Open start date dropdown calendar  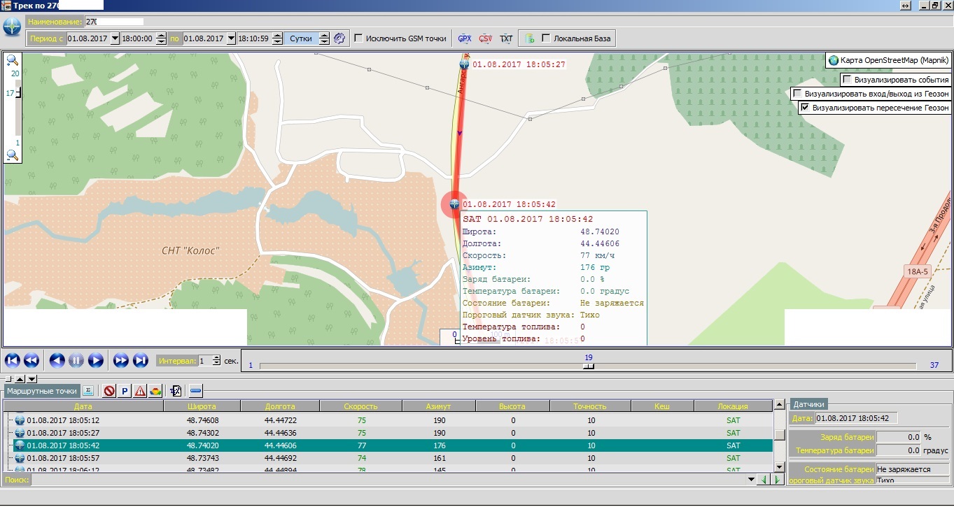[115, 38]
